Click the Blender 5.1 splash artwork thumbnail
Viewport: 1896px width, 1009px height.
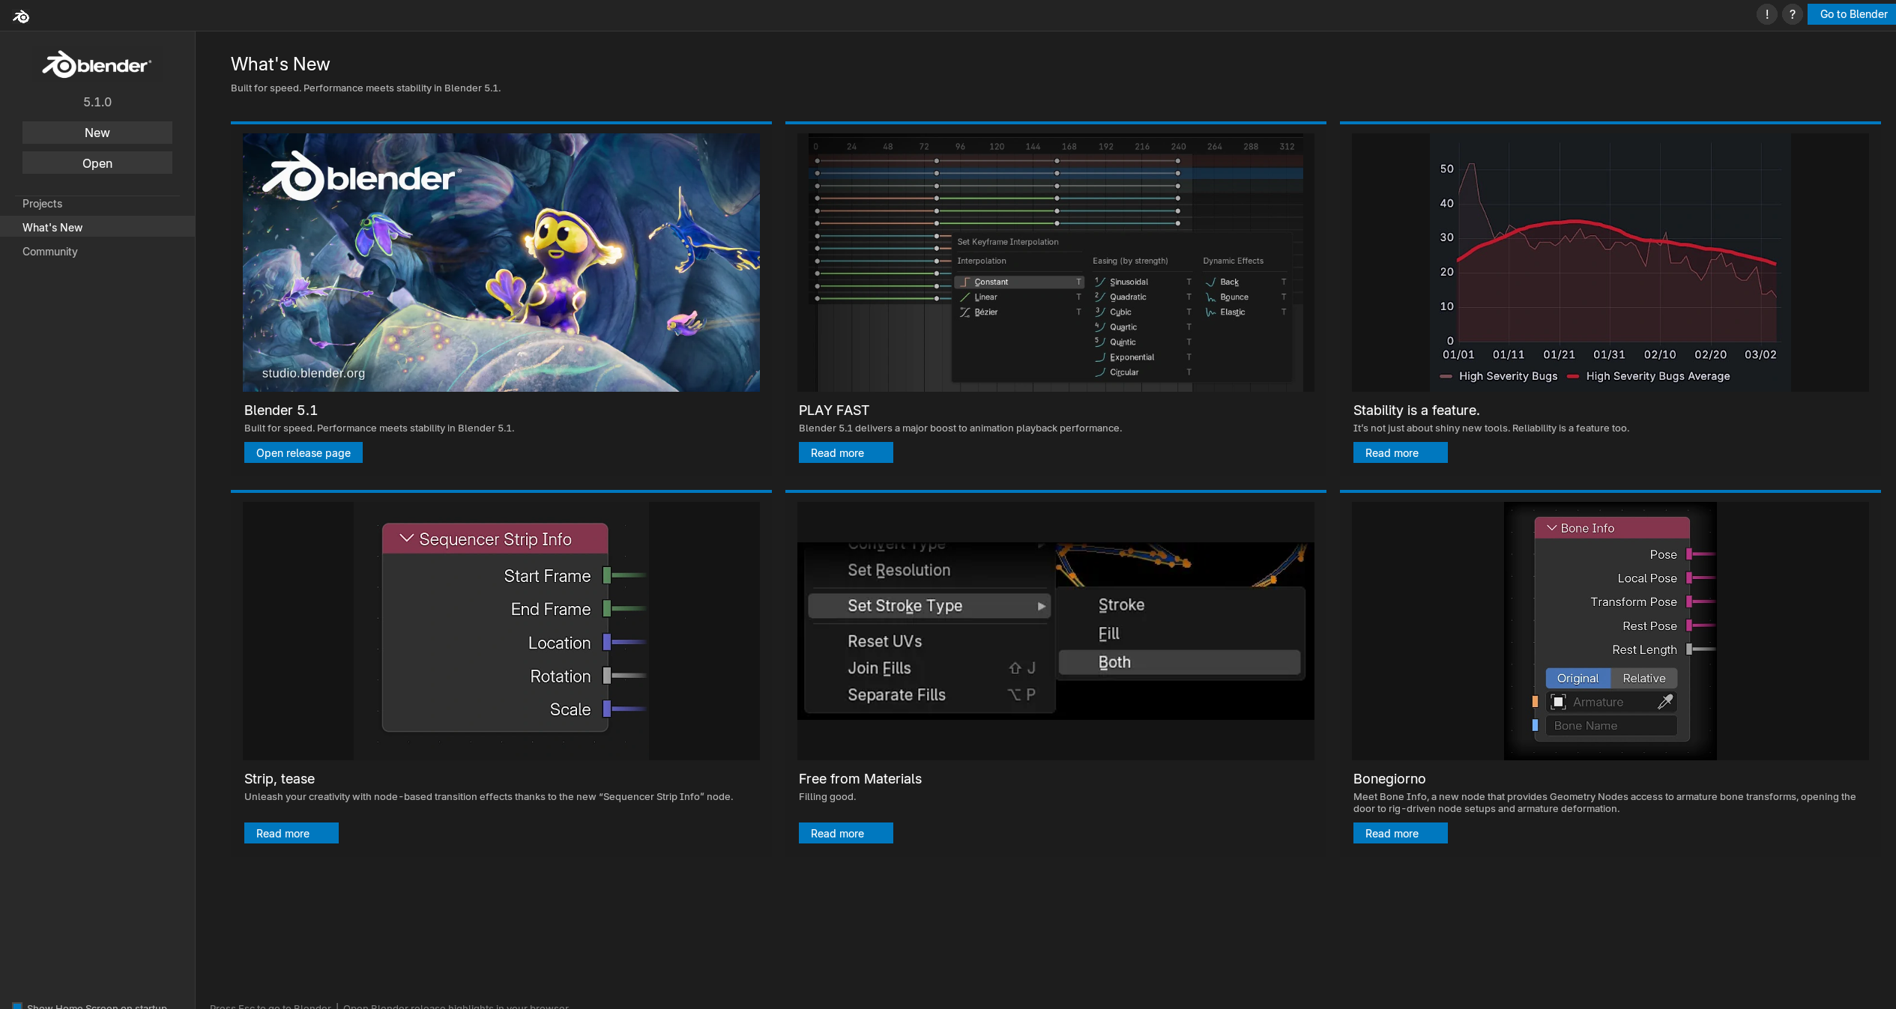click(x=501, y=262)
